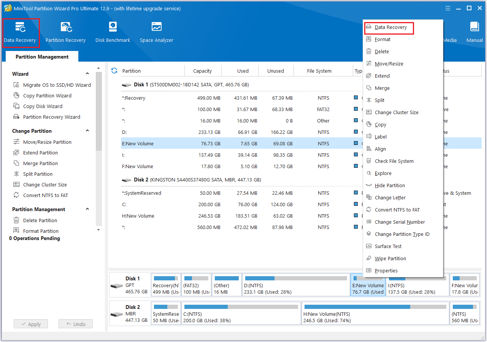Choose Move/Resize Partition in sidebar

42,142
